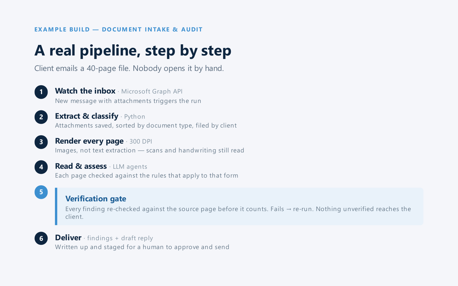Select the step 3 number badge
Image resolution: width=458 pixels, height=286 pixels.
tap(41, 142)
